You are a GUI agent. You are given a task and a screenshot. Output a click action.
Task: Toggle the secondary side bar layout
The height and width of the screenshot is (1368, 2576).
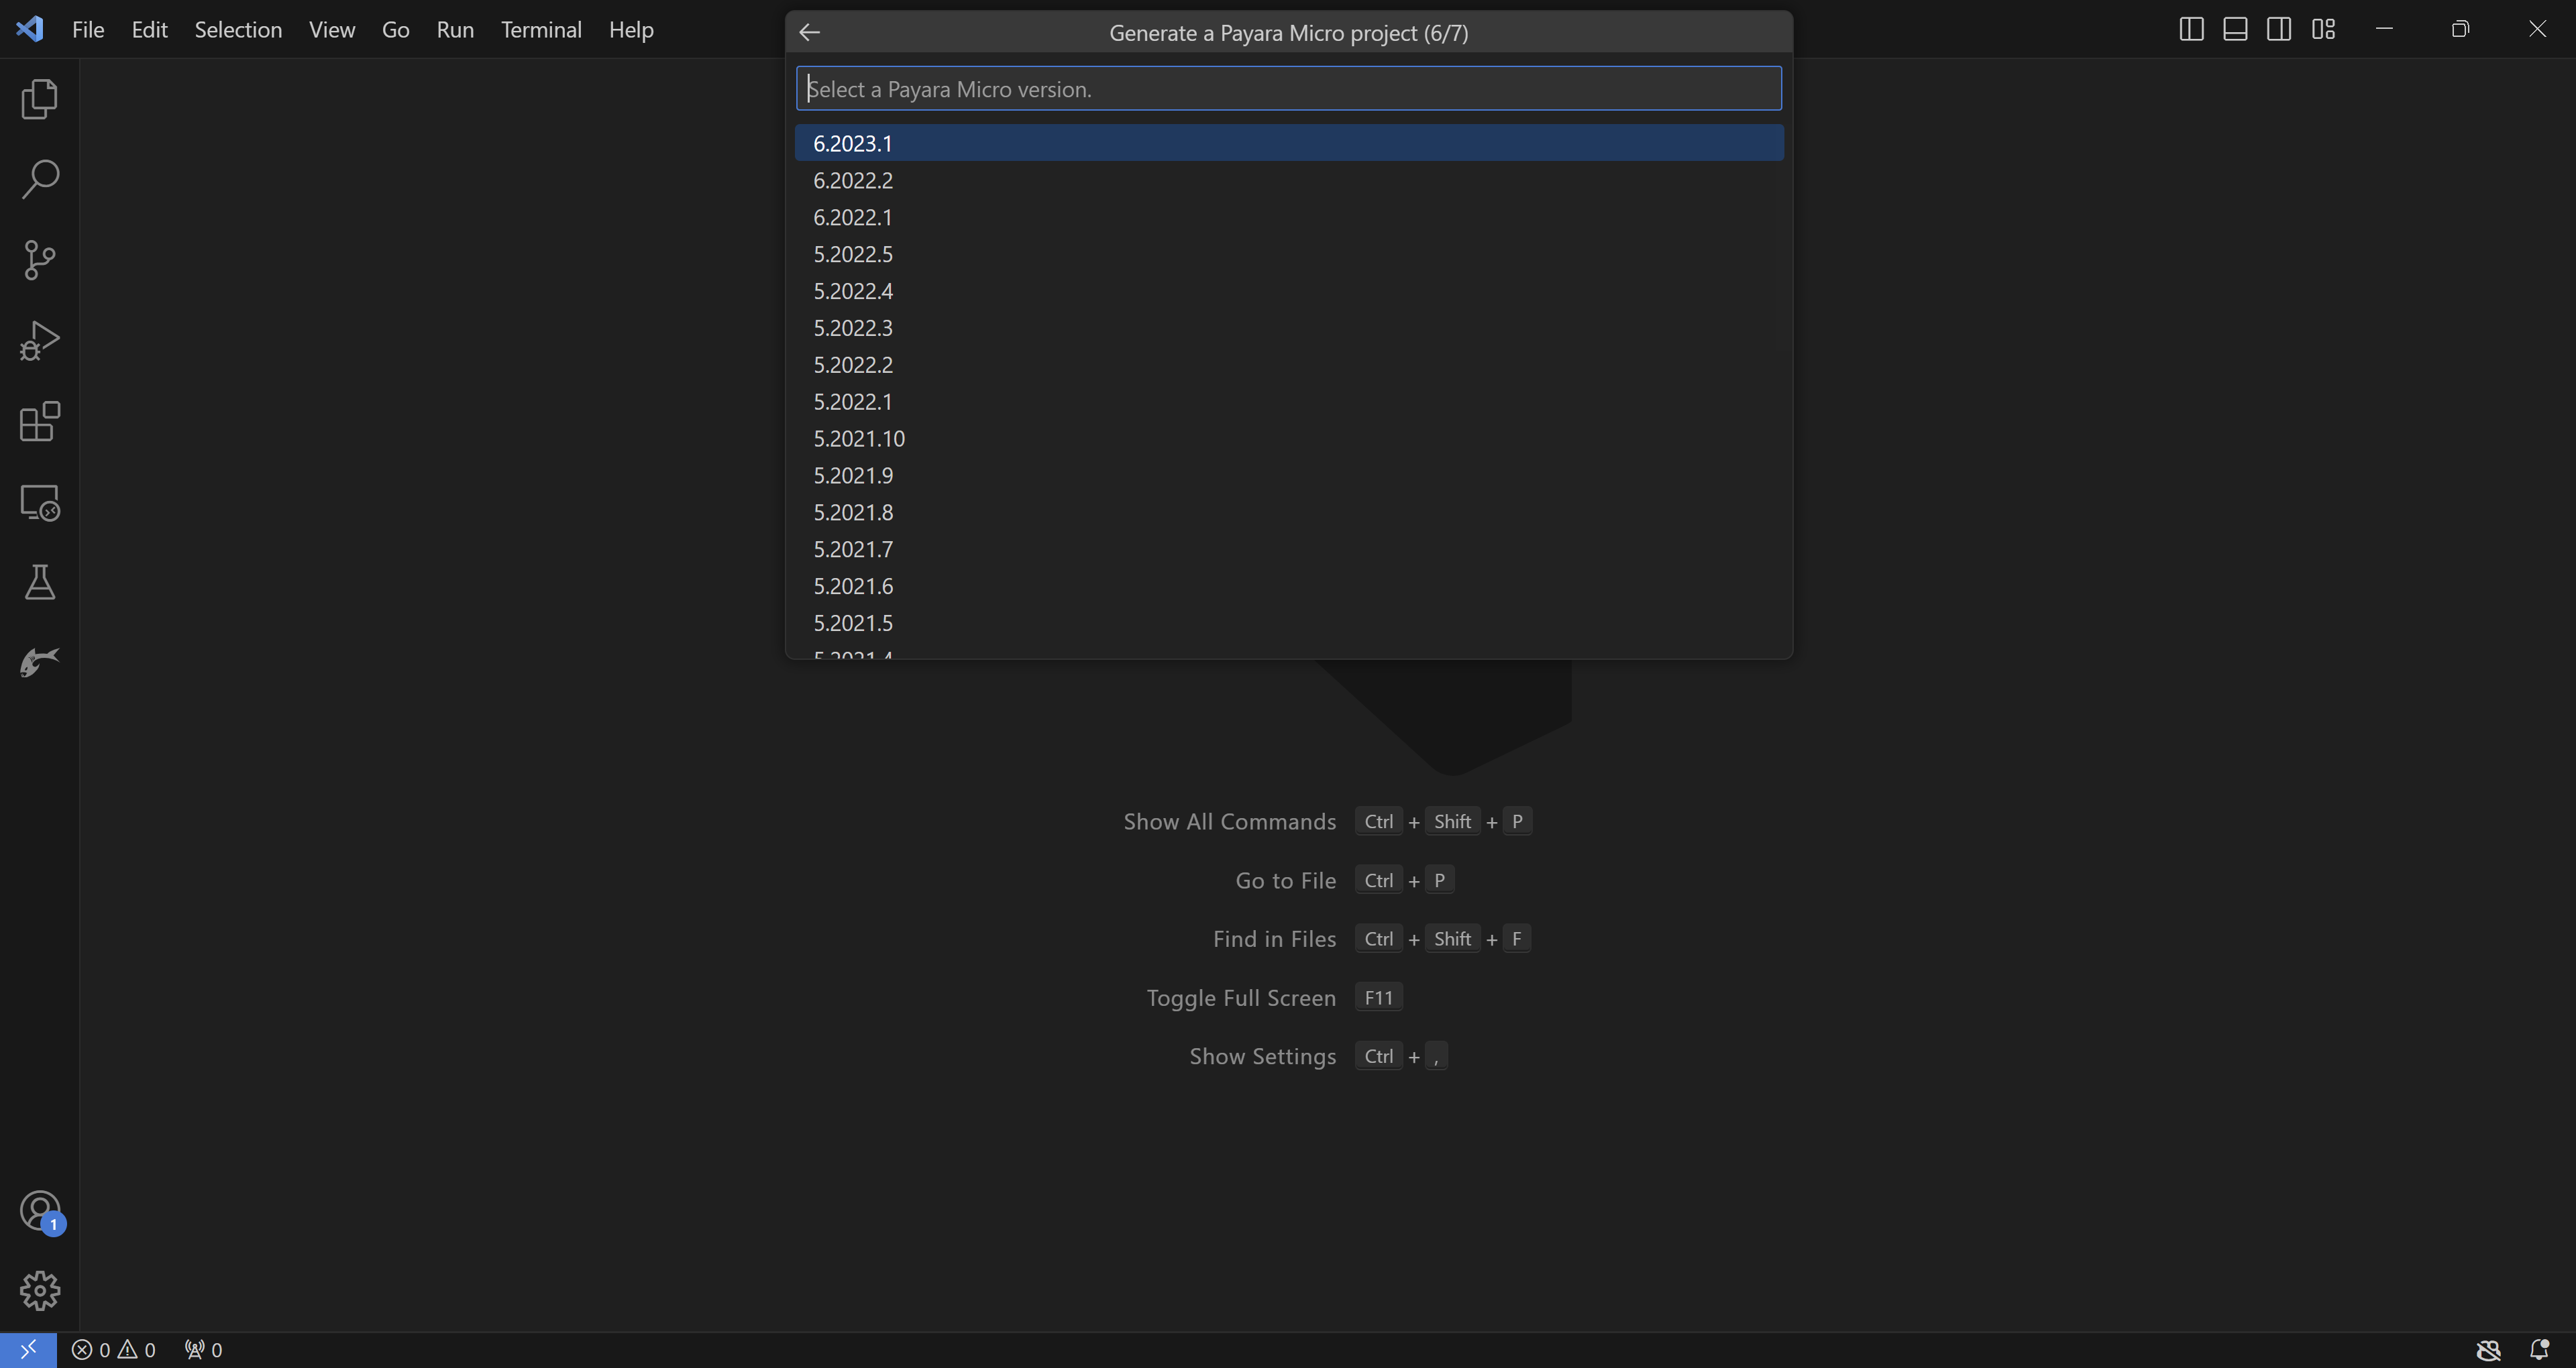[2279, 29]
